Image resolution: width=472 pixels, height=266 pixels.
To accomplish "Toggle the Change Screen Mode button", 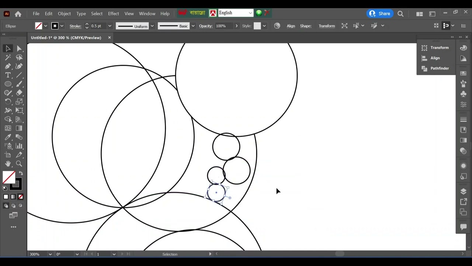I will tap(13, 215).
